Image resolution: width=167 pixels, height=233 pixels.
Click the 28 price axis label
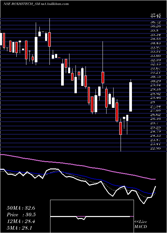pos(153,102)
